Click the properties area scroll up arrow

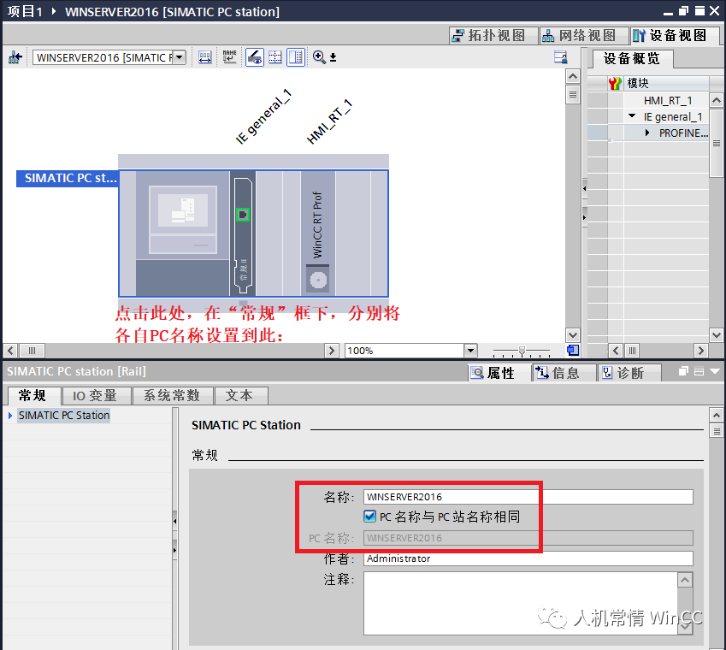click(x=717, y=415)
